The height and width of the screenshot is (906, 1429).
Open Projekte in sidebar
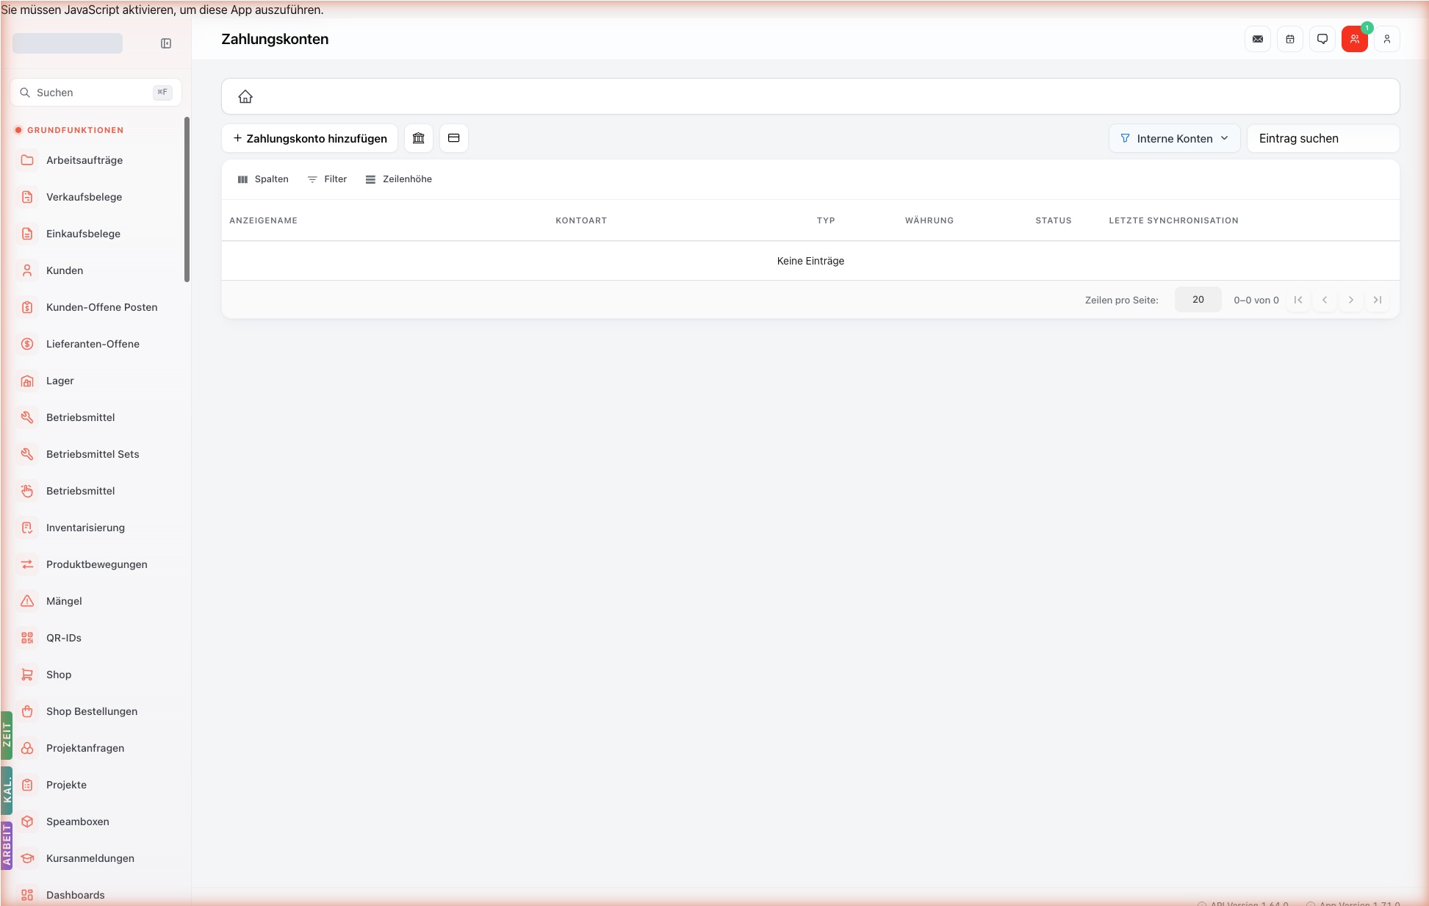coord(97,785)
